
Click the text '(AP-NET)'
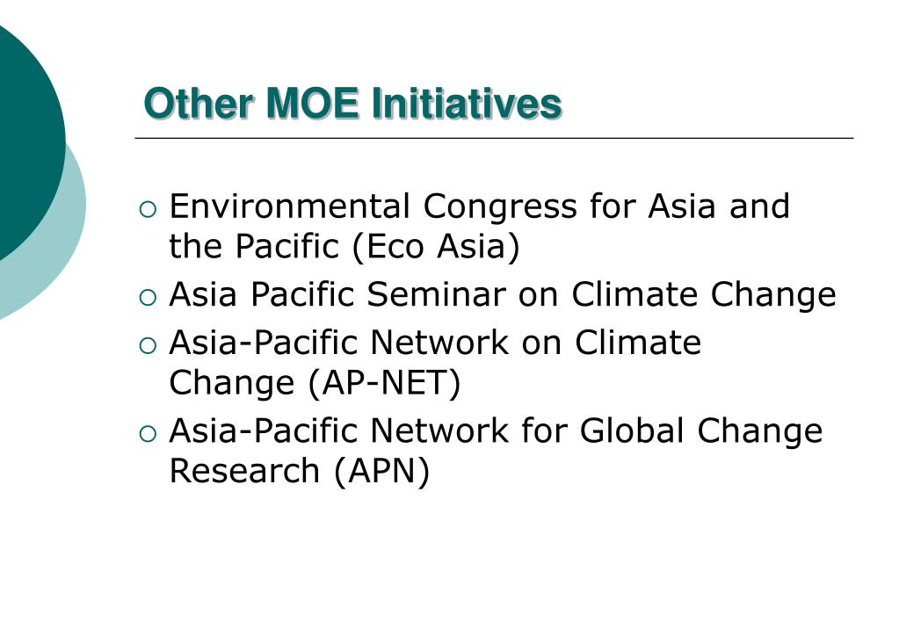[384, 384]
